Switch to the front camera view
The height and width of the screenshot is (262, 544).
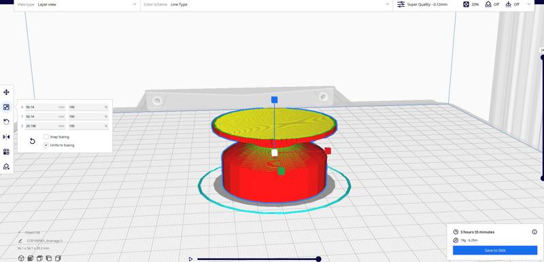[x=30, y=258]
